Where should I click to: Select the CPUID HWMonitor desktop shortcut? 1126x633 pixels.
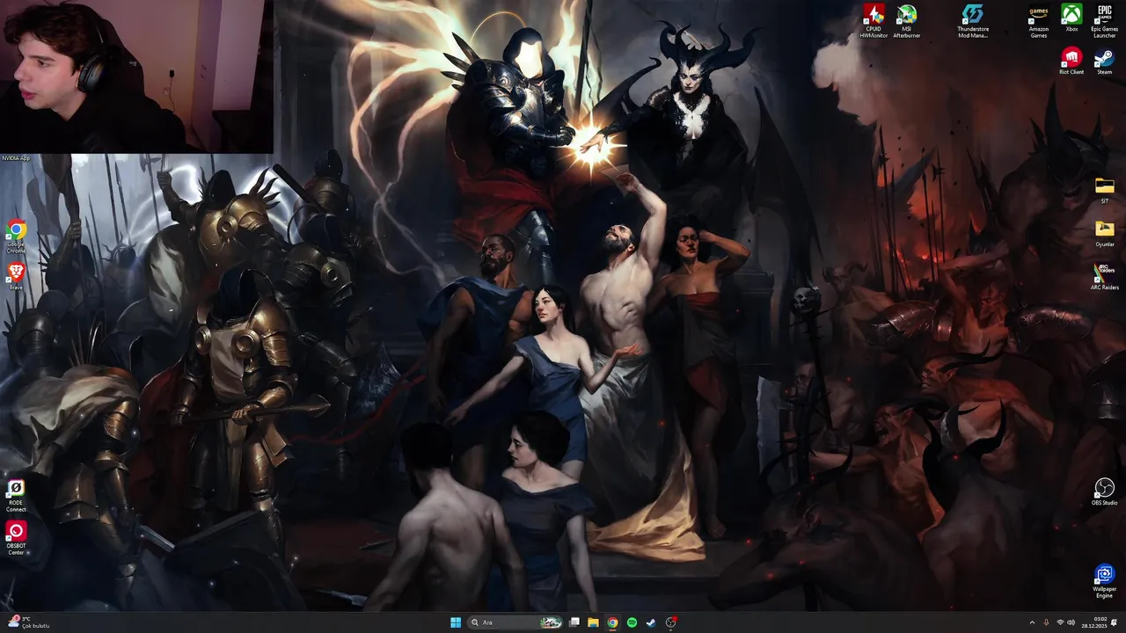point(874,21)
